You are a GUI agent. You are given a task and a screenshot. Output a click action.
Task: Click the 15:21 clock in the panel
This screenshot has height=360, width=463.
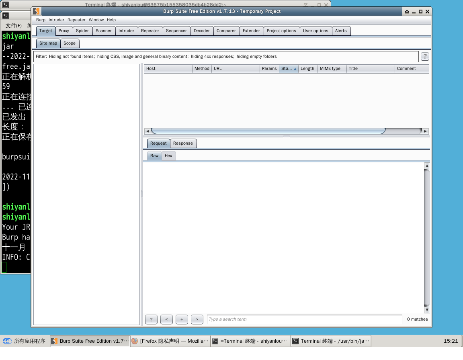coord(451,341)
